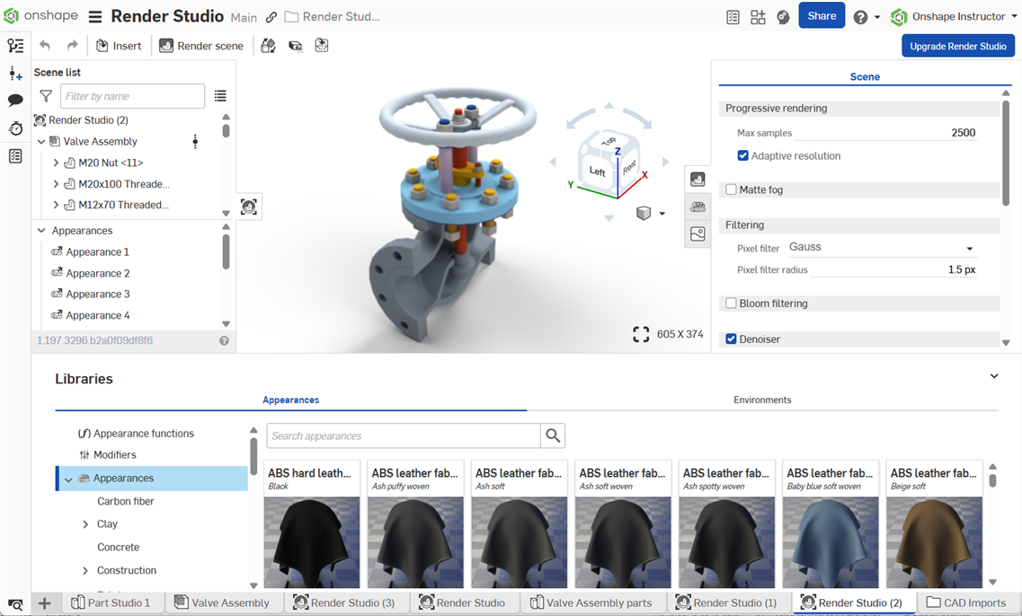
Task: Collapse the Valve Assembly tree node
Action: point(41,141)
